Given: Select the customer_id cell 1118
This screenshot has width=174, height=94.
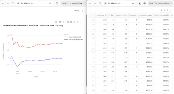Looking at the screenshot, I should [101, 48].
